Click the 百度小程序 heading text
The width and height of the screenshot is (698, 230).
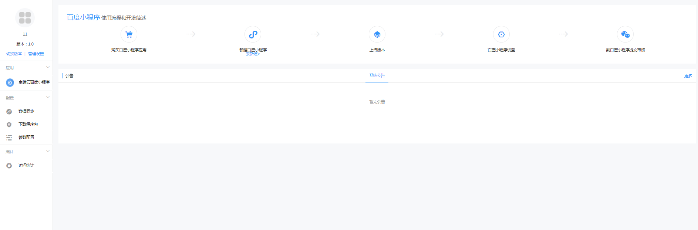tap(83, 17)
